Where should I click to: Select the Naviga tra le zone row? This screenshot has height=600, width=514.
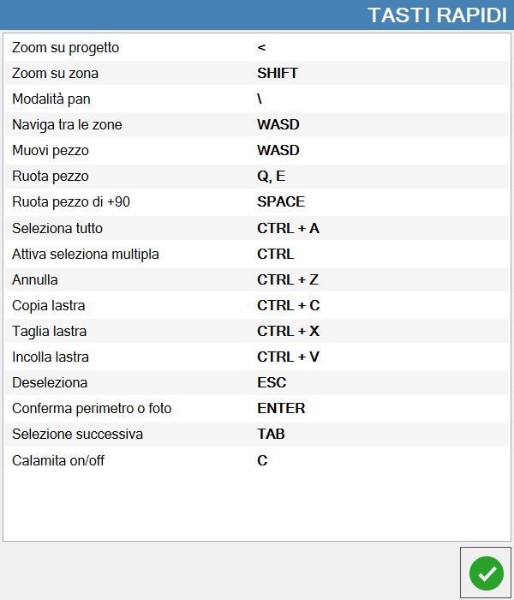click(x=257, y=124)
